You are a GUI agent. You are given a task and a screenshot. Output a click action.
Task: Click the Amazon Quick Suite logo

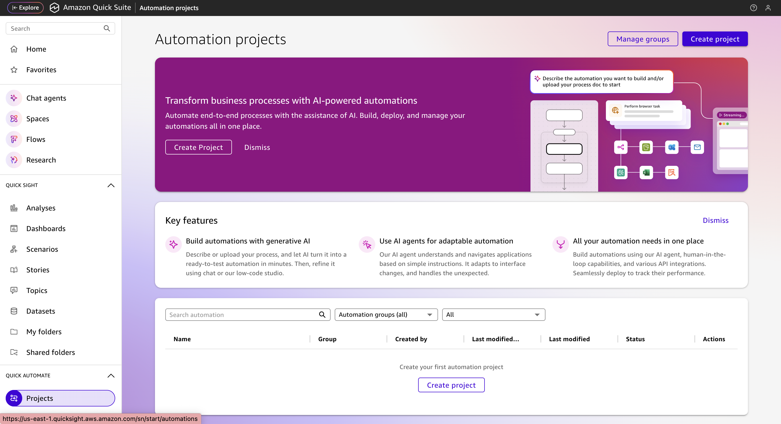click(54, 7)
